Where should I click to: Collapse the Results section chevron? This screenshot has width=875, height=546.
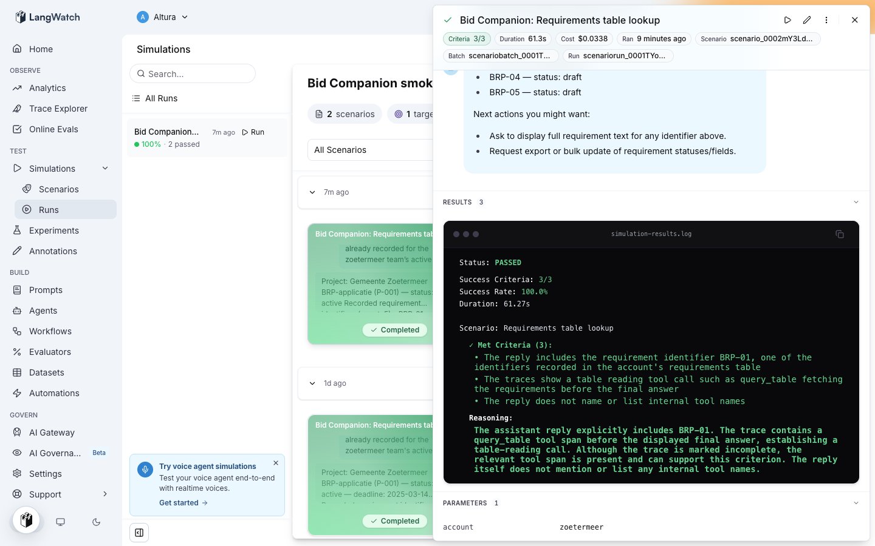pos(856,202)
